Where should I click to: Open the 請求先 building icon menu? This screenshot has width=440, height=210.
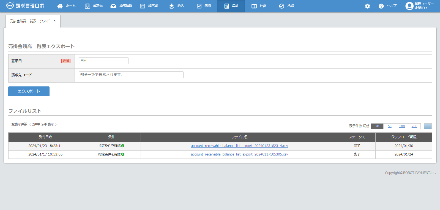point(88,6)
